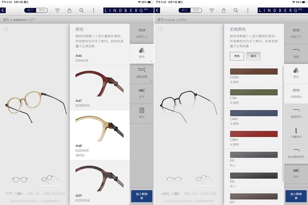
Task: Go back from the 1177 acetanium screen
Action: pos(3,10)
